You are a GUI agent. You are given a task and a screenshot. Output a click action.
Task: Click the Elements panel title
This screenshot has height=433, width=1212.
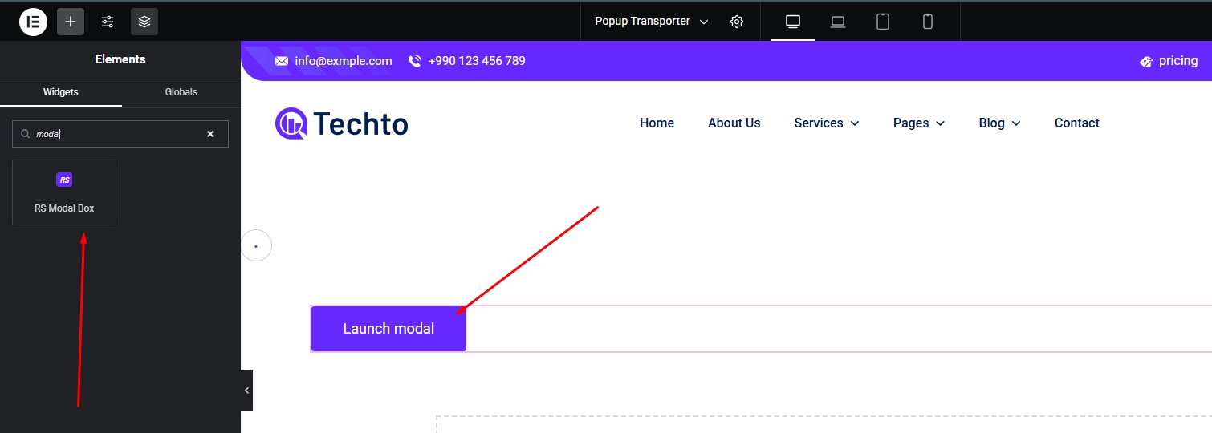tap(120, 59)
